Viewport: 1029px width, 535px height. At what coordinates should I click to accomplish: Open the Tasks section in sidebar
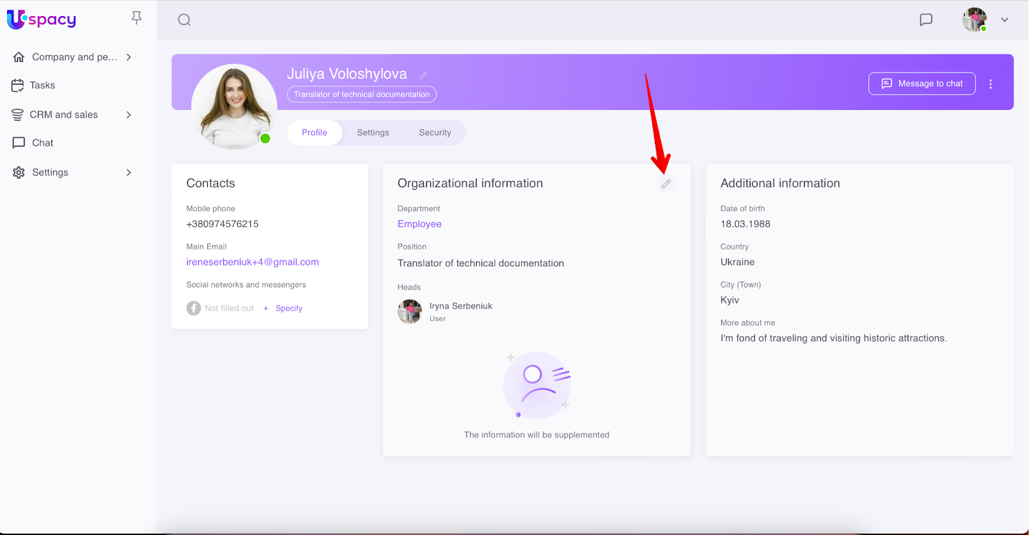pos(42,86)
